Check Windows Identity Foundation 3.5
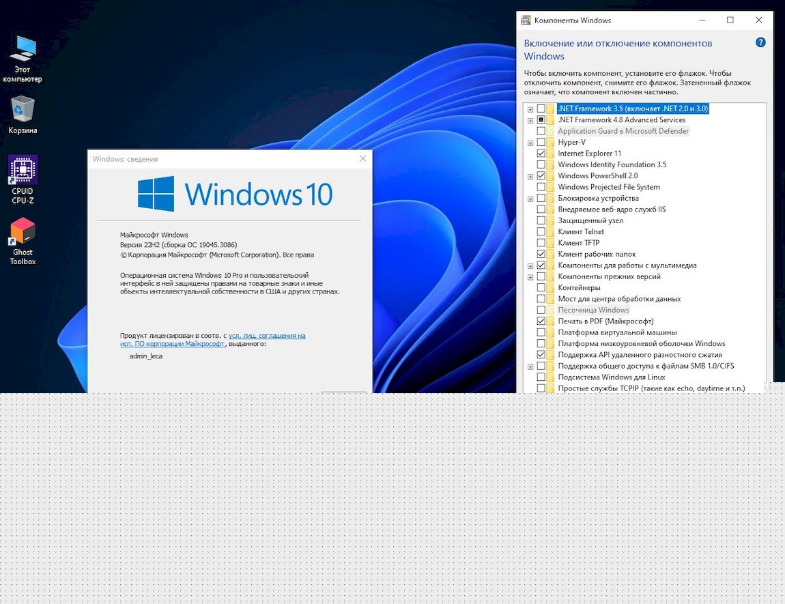The image size is (785, 604). pos(541,164)
